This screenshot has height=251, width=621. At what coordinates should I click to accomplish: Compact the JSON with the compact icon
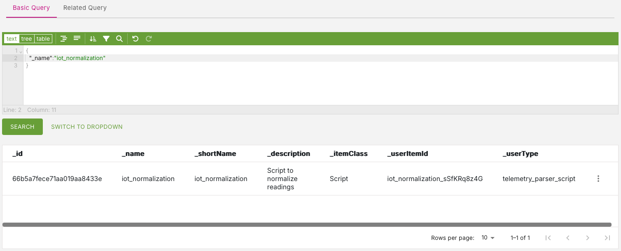pos(77,39)
